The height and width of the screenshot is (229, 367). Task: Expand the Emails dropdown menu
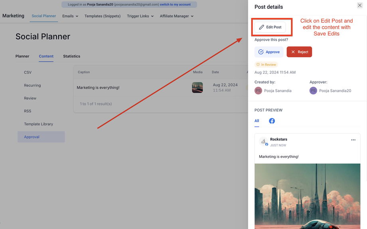70,16
